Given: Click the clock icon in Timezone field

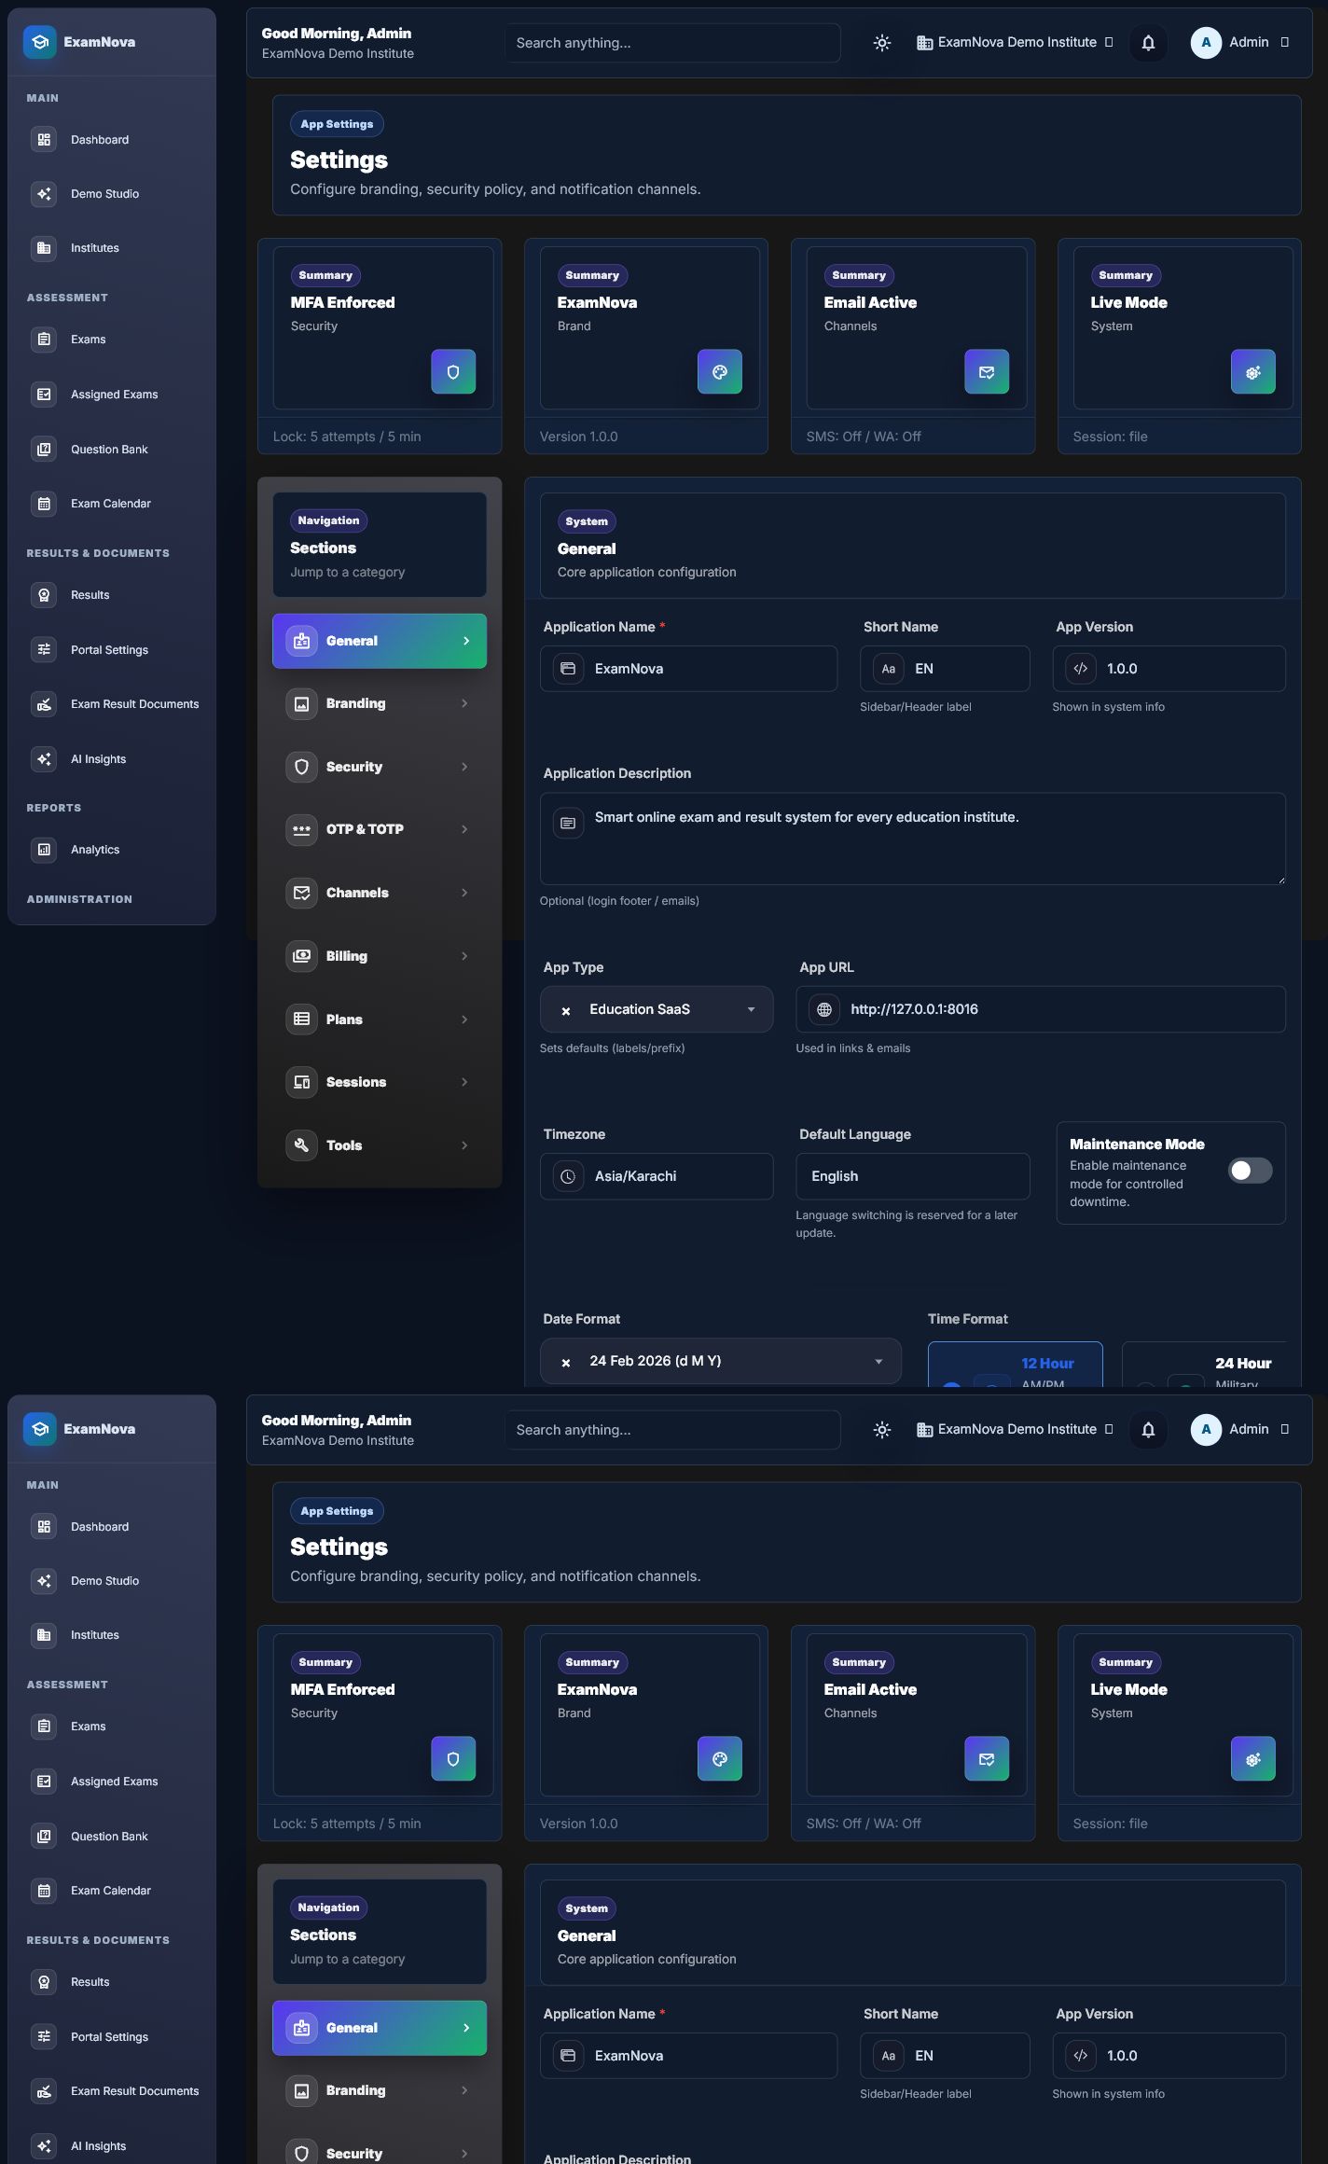Looking at the screenshot, I should [568, 1176].
